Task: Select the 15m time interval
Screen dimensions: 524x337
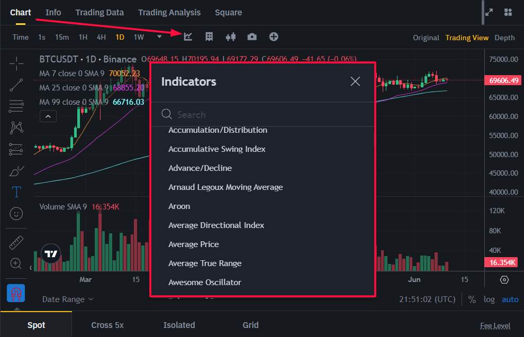Action: pos(62,37)
